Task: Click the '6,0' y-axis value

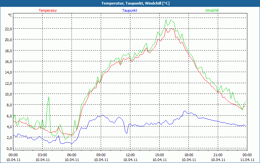Action: tap(9, 116)
